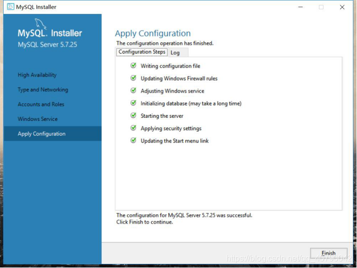Click the check icon beside Initializing database

134,103
